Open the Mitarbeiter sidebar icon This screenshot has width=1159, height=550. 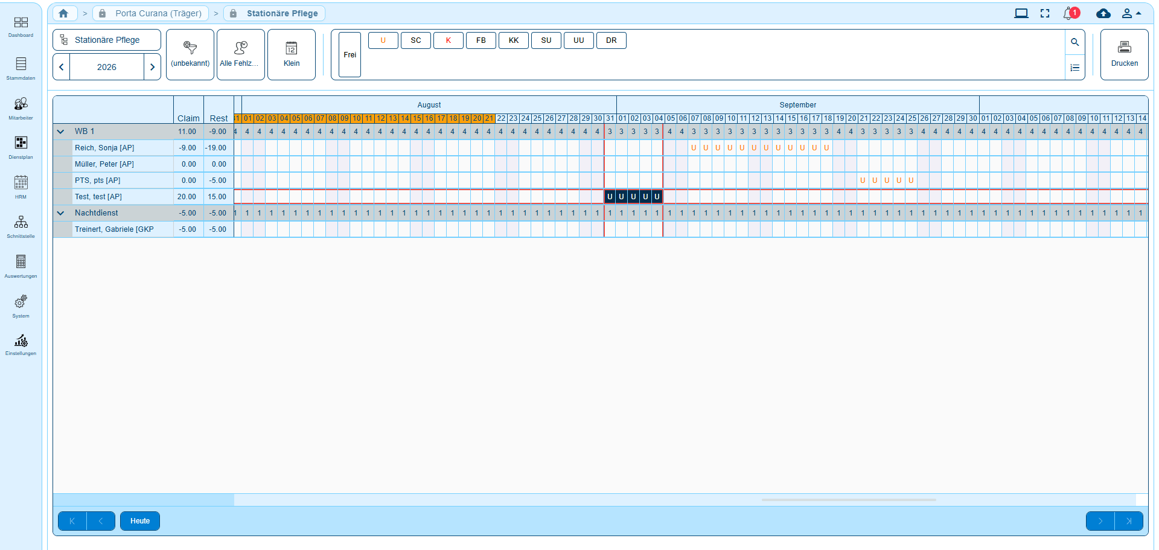(21, 104)
